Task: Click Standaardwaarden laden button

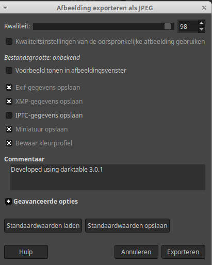Action: (43, 225)
